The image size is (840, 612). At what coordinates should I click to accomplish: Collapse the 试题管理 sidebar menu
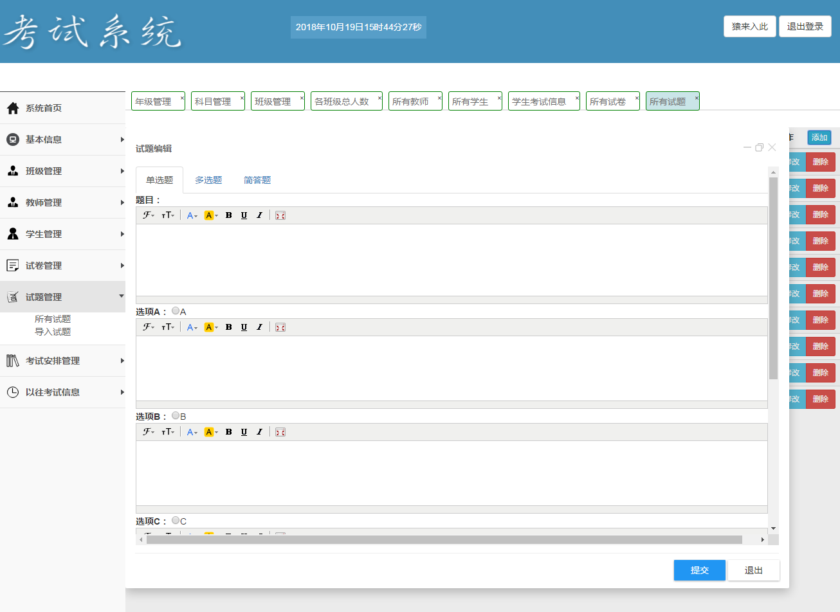point(62,297)
